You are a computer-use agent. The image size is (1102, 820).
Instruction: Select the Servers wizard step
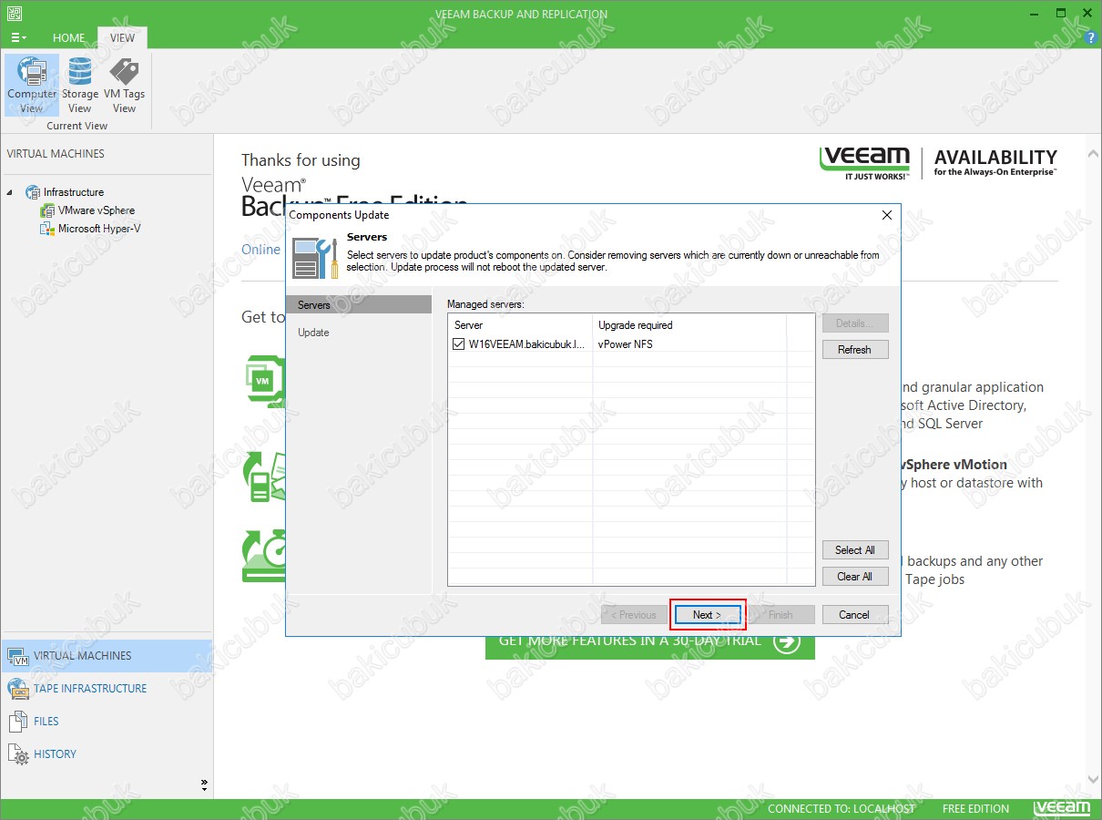tap(359, 305)
